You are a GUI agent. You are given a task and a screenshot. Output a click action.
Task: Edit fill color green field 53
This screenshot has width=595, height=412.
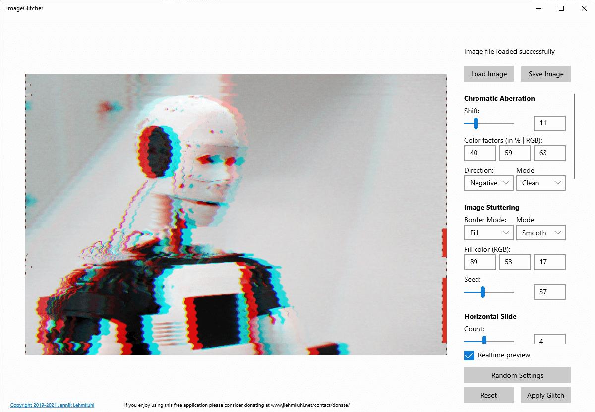tap(515, 262)
